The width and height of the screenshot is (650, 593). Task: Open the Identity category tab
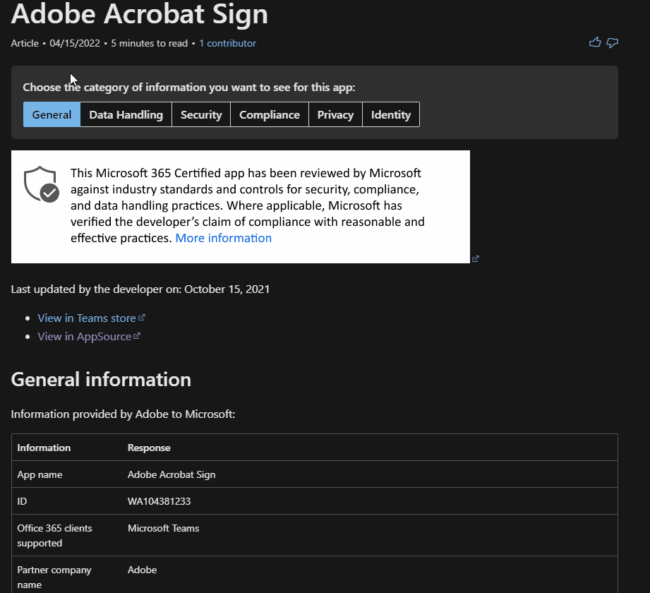(391, 114)
